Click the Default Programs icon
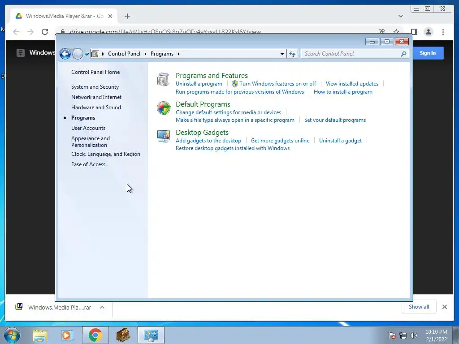The image size is (459, 344). coord(164,108)
